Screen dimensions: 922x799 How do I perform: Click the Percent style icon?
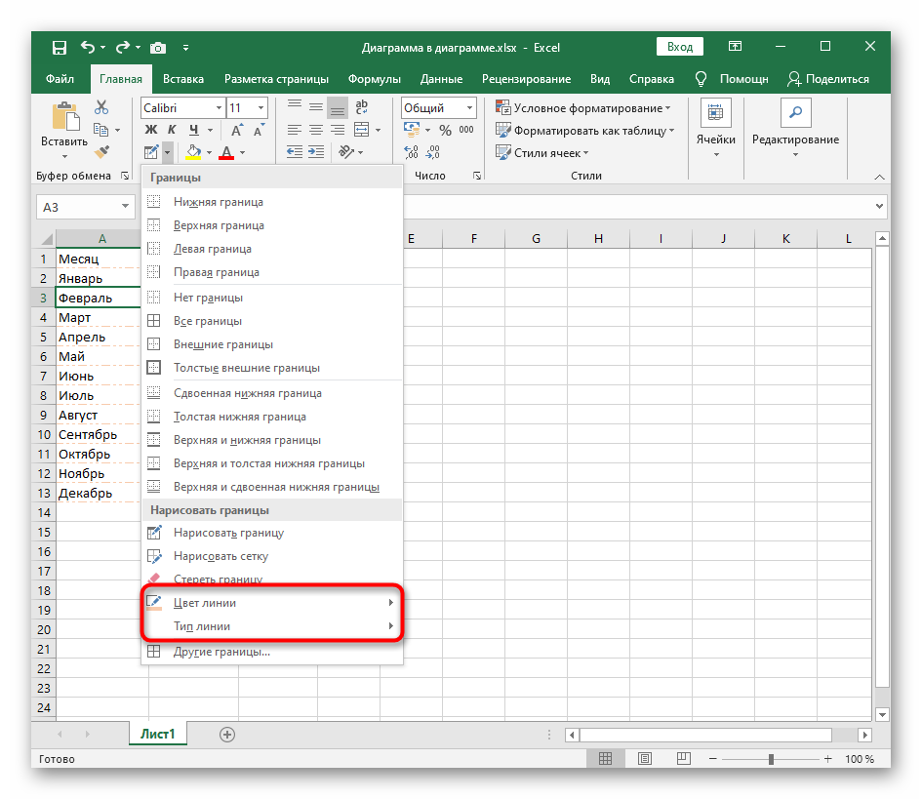coord(445,130)
